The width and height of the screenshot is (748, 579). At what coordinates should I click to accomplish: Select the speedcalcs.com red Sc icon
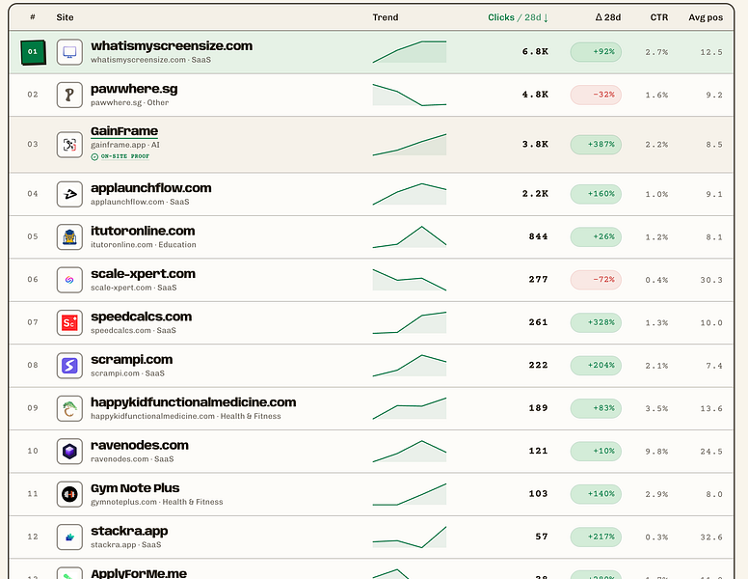[x=69, y=322]
